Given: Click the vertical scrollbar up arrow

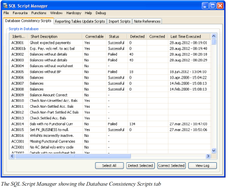Looking at the screenshot, I should (214, 36).
